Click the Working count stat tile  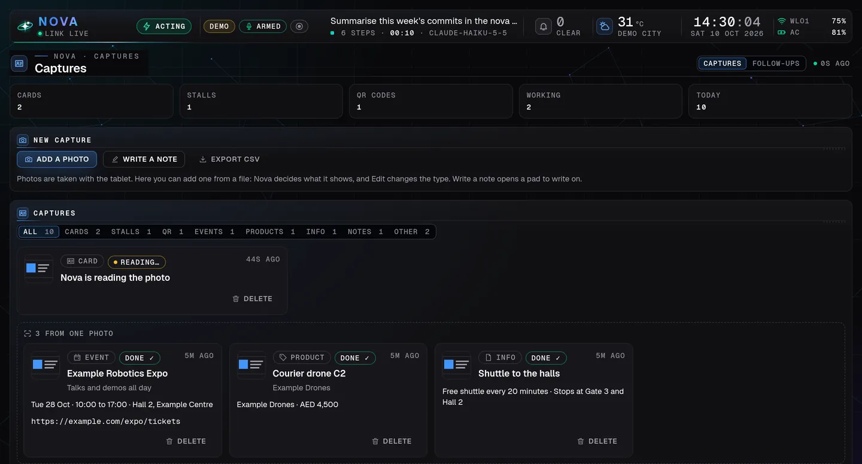point(600,101)
